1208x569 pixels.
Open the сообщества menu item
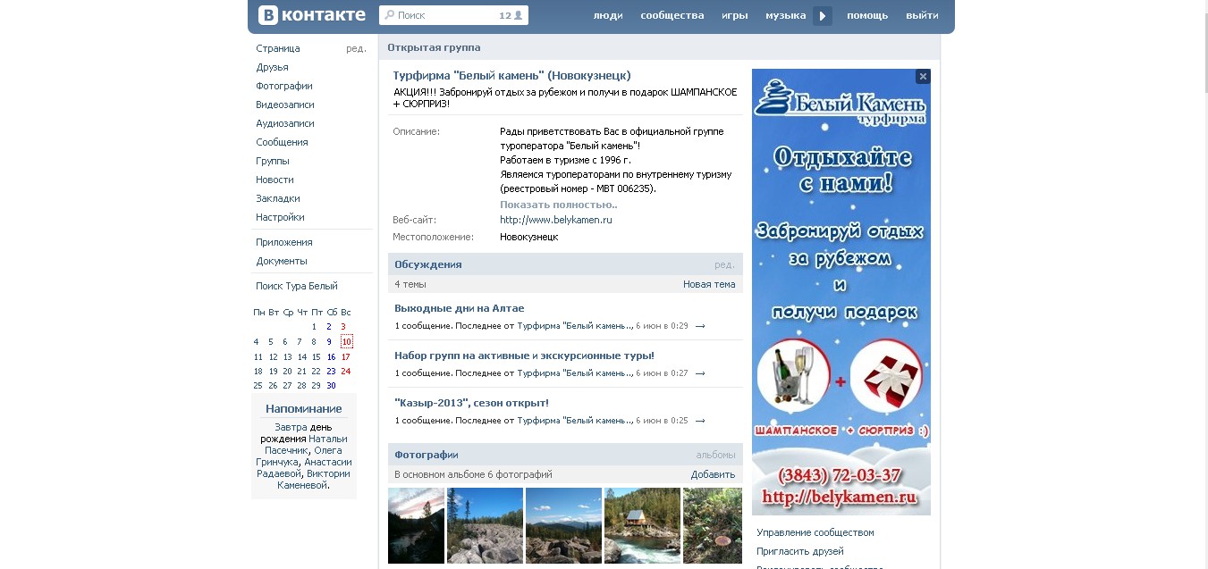[672, 15]
